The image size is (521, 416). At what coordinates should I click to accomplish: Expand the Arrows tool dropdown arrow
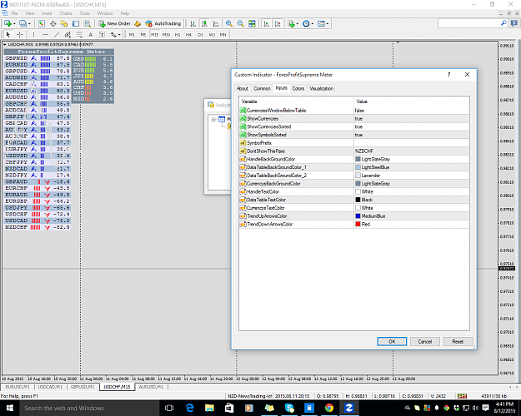coord(119,35)
